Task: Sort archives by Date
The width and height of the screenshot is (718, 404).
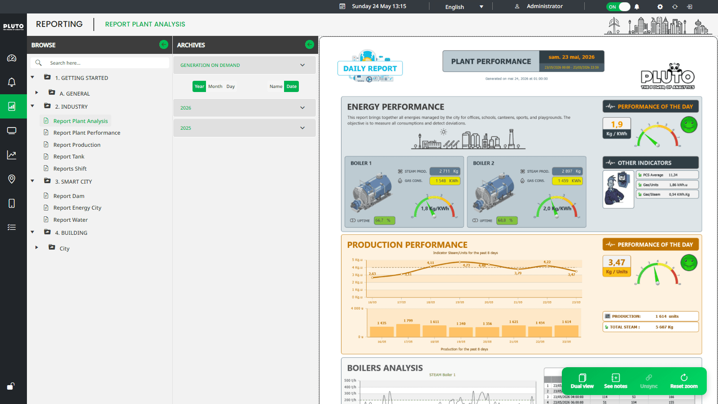Action: pyautogui.click(x=292, y=86)
